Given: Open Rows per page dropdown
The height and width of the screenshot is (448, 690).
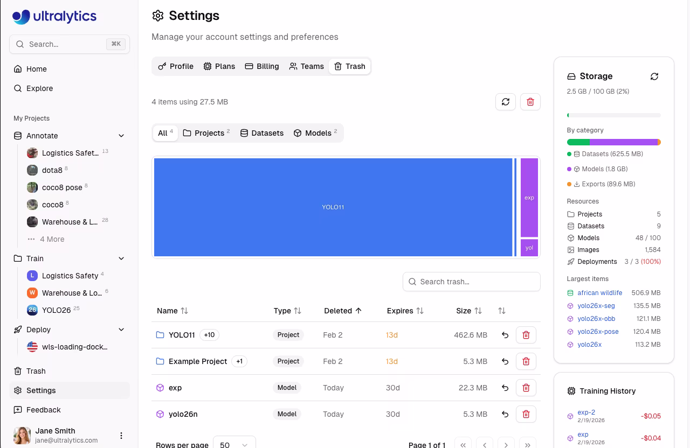Looking at the screenshot, I should [x=234, y=444].
